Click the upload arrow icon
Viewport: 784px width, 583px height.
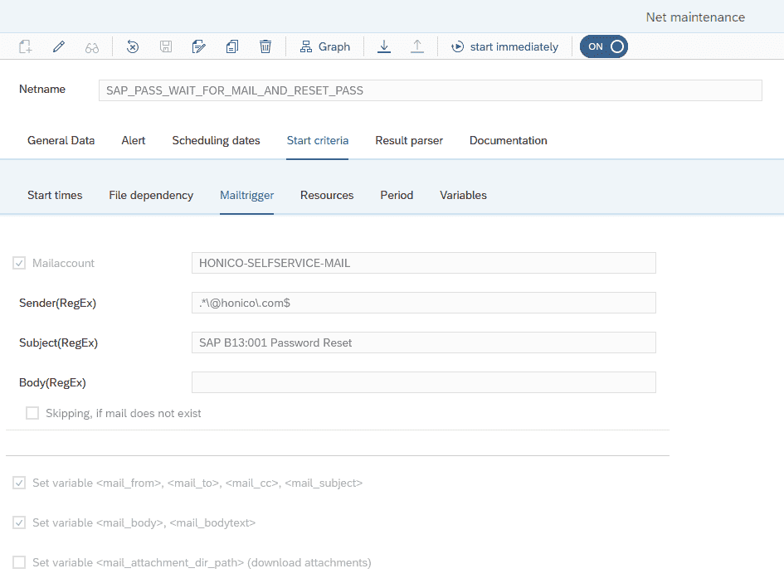click(417, 47)
